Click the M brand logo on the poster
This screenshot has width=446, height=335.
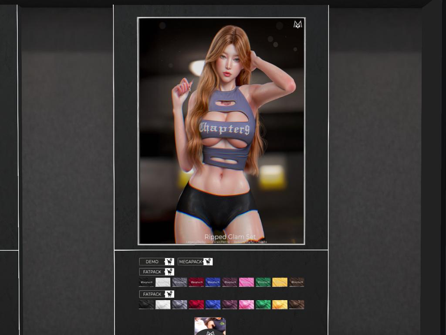coord(297,24)
